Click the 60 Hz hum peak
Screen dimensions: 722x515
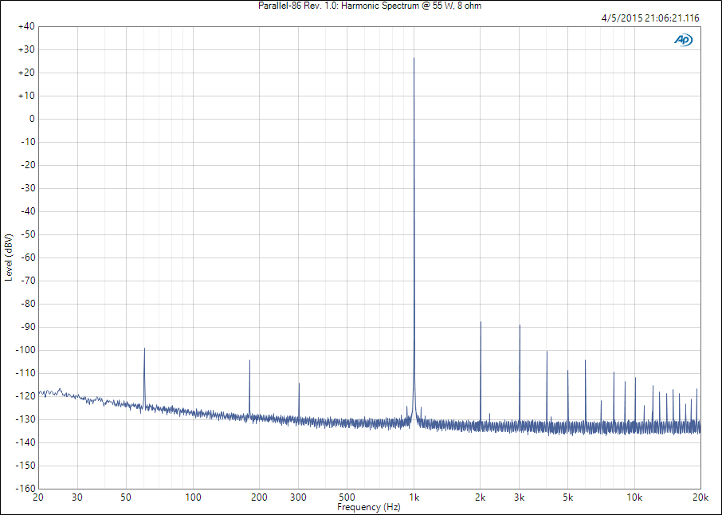point(144,348)
